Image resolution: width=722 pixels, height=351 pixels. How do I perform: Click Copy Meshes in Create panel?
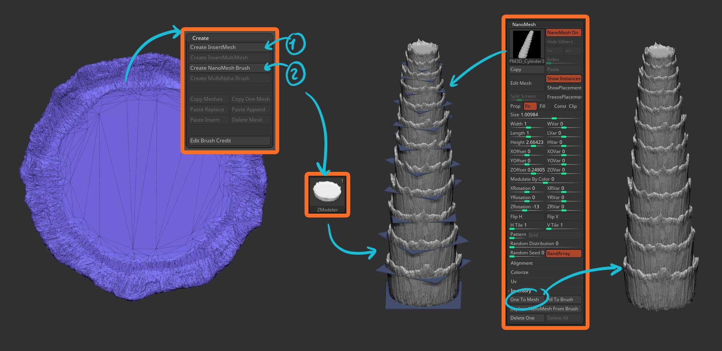[209, 99]
